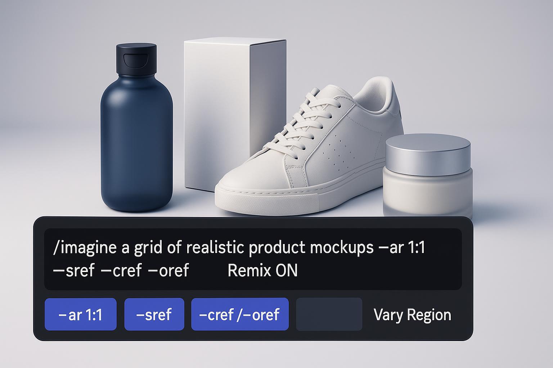Open the Vary Region option
The image size is (553, 368).
pos(413,315)
